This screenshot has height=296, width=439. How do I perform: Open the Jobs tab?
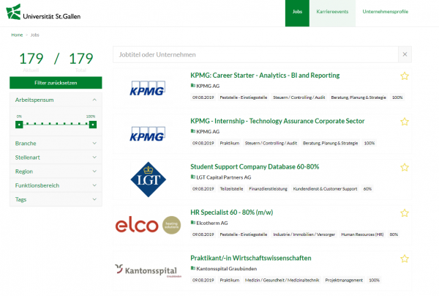point(297,13)
